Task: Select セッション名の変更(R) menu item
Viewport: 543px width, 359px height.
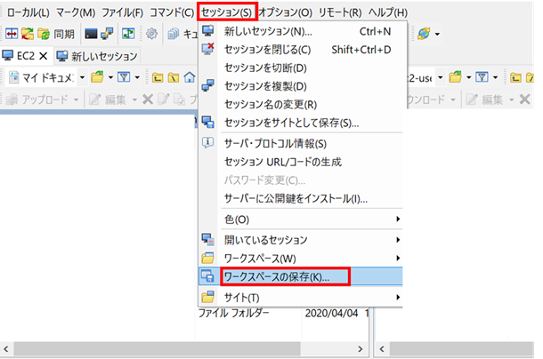Action: click(301, 105)
